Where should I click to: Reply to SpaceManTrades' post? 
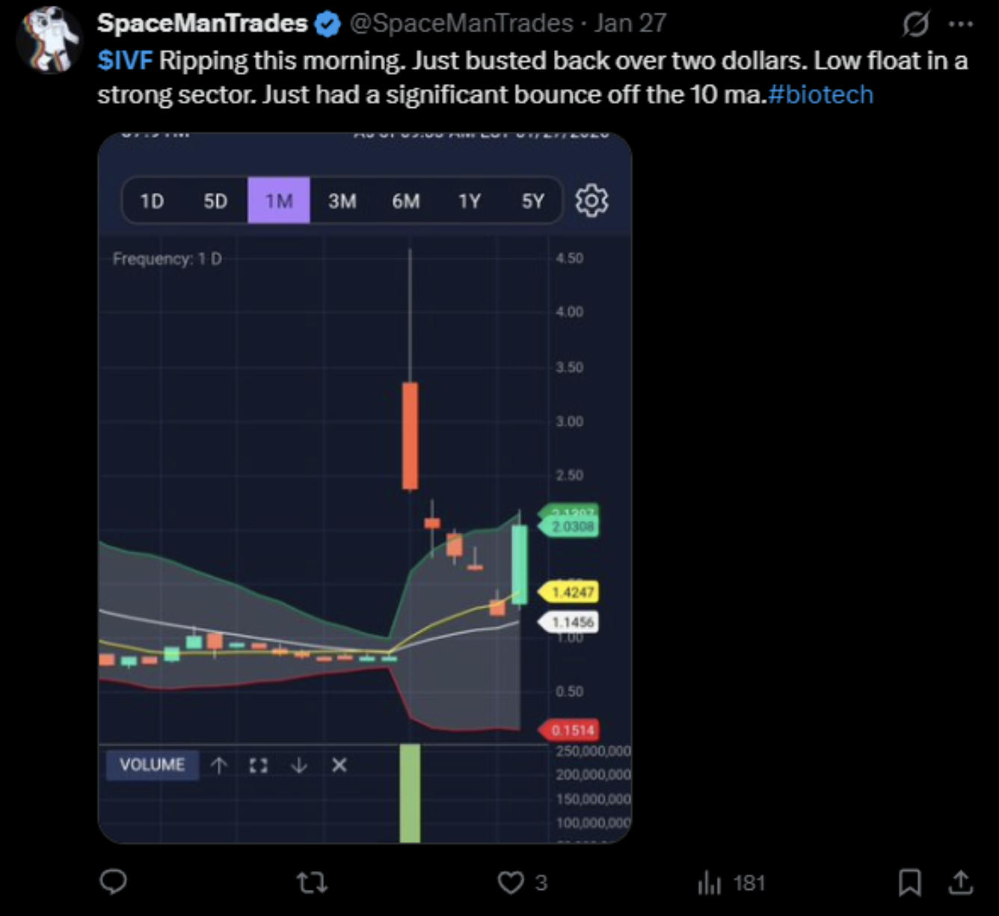114,883
